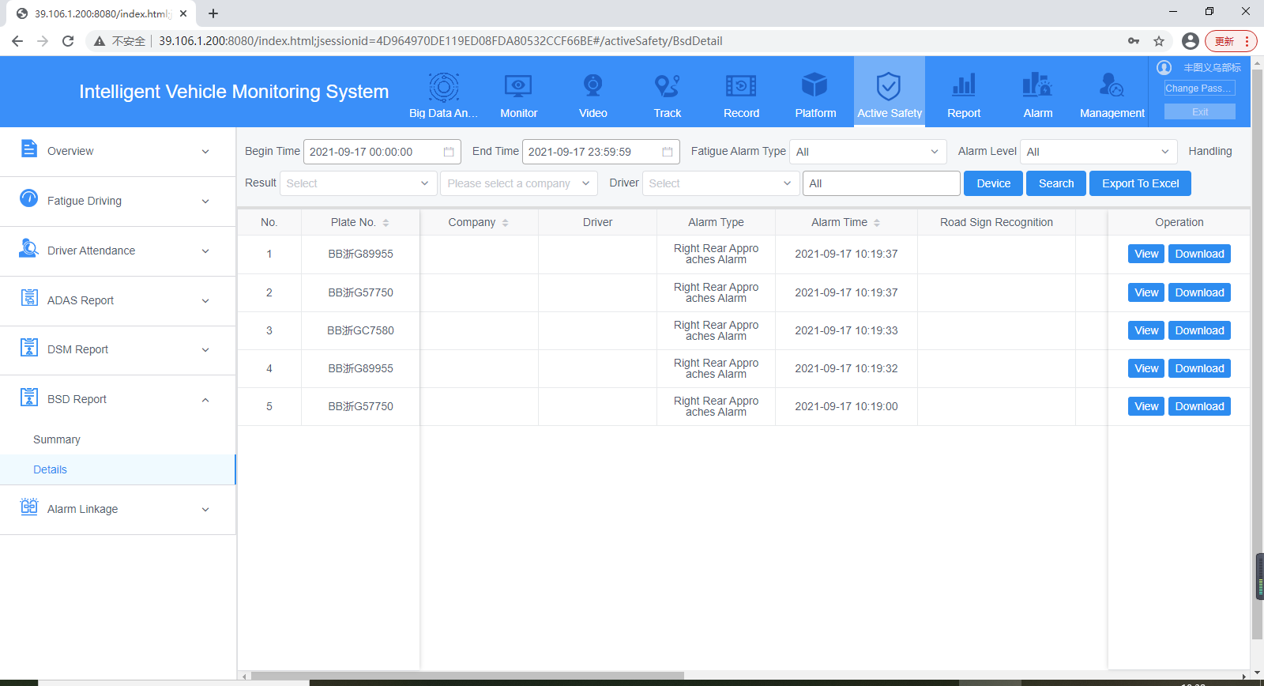Screen dimensions: 1264x686
Task: Select the Summary item under BSD Report
Action: click(57, 439)
